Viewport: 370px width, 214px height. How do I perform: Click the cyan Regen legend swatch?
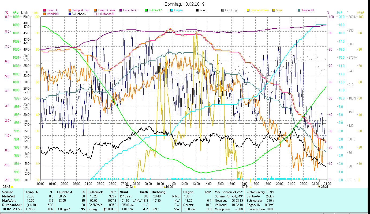[x=172, y=10]
